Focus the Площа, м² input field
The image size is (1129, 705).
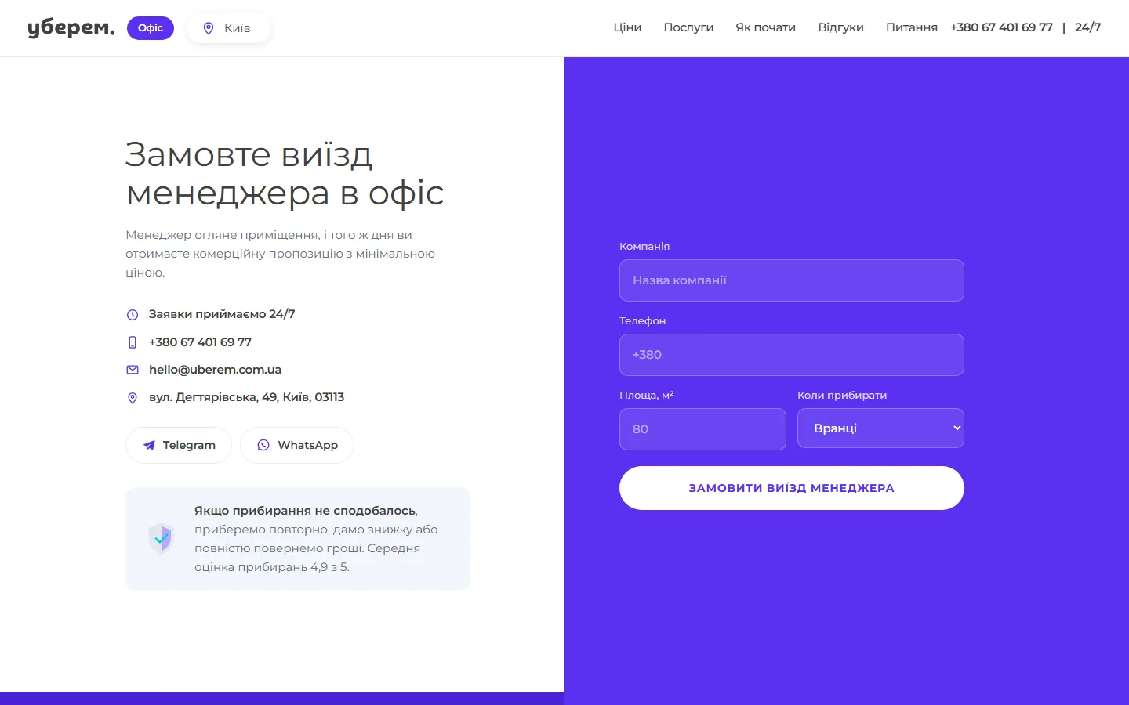(702, 429)
